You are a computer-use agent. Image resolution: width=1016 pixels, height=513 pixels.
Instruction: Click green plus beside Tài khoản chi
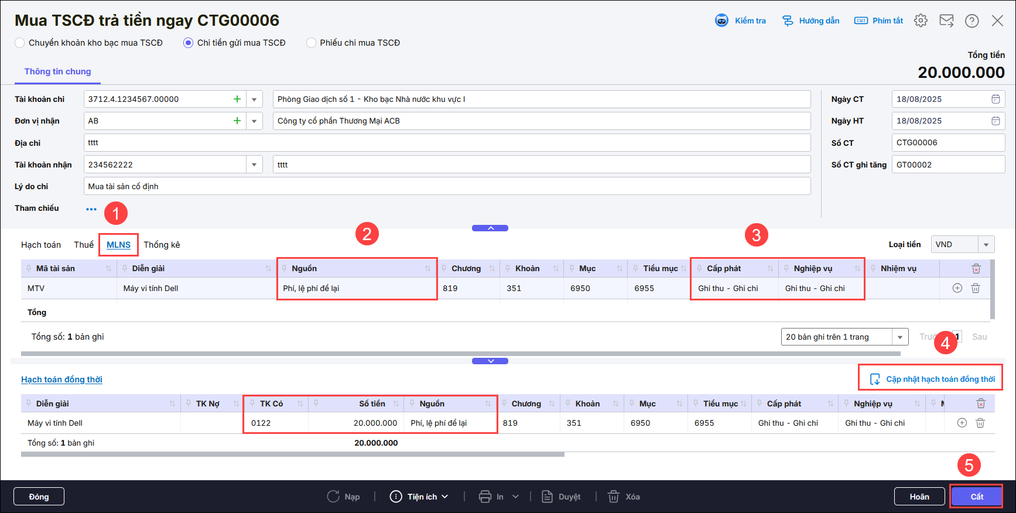tap(237, 99)
